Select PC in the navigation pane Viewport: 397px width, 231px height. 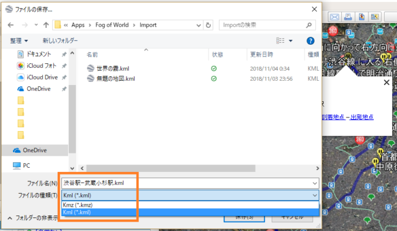26,166
